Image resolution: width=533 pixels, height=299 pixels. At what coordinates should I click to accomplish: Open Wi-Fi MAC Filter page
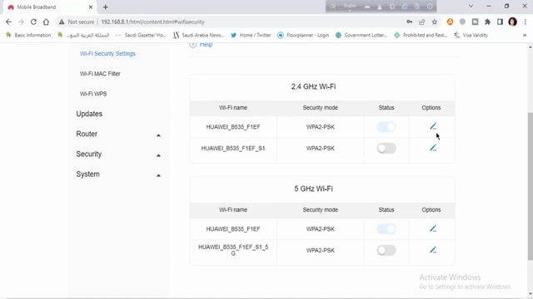click(x=100, y=74)
